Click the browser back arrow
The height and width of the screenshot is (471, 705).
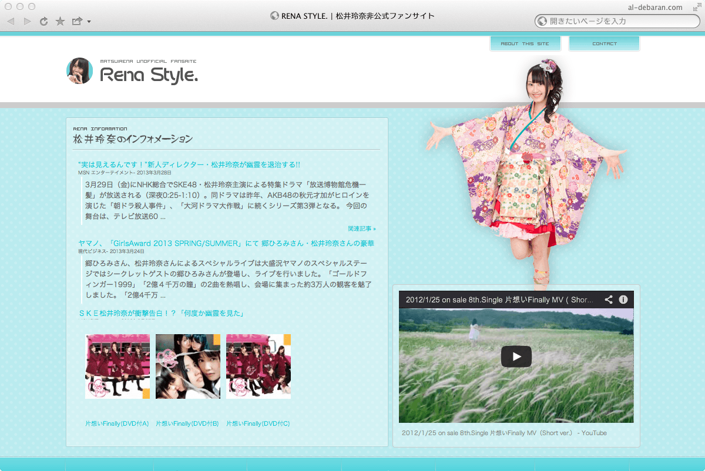coord(11,22)
